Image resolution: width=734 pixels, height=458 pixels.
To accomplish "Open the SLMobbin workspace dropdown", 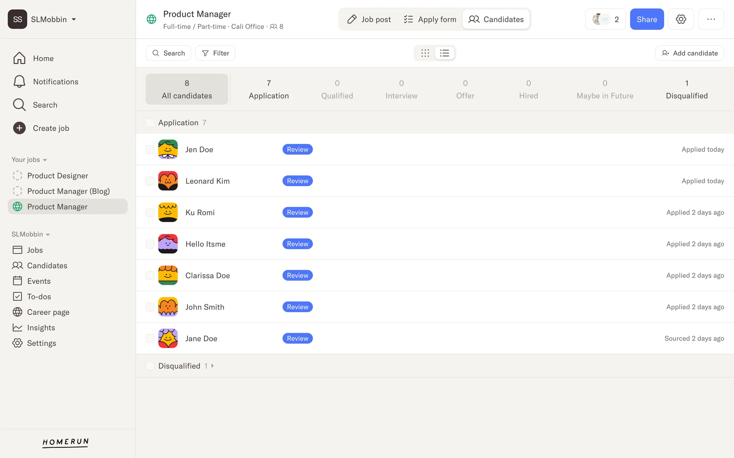I will (74, 19).
